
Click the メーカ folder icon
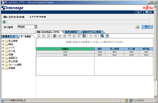pyautogui.click(x=7, y=48)
